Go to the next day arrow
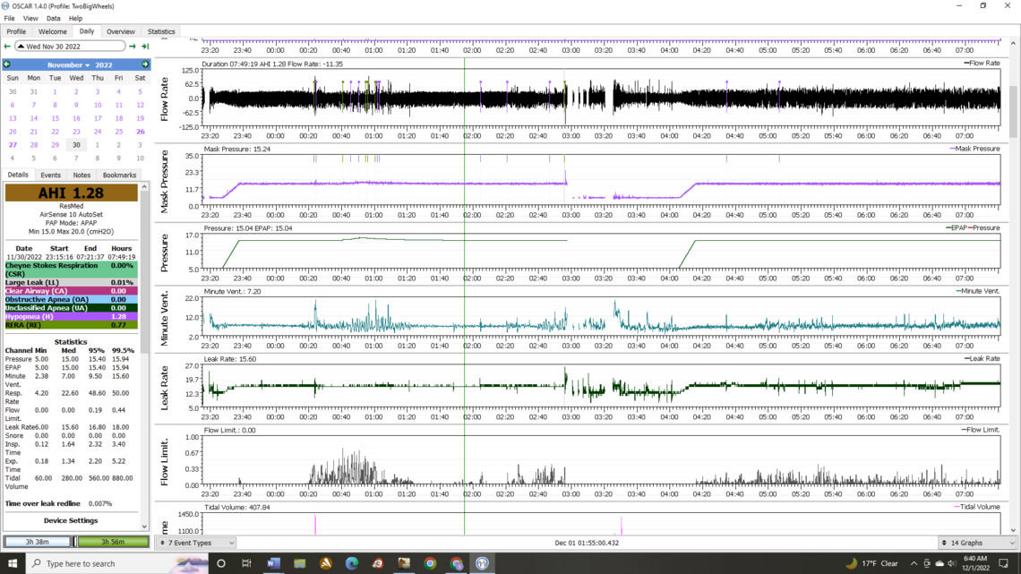Image resolution: width=1021 pixels, height=574 pixels. [133, 47]
